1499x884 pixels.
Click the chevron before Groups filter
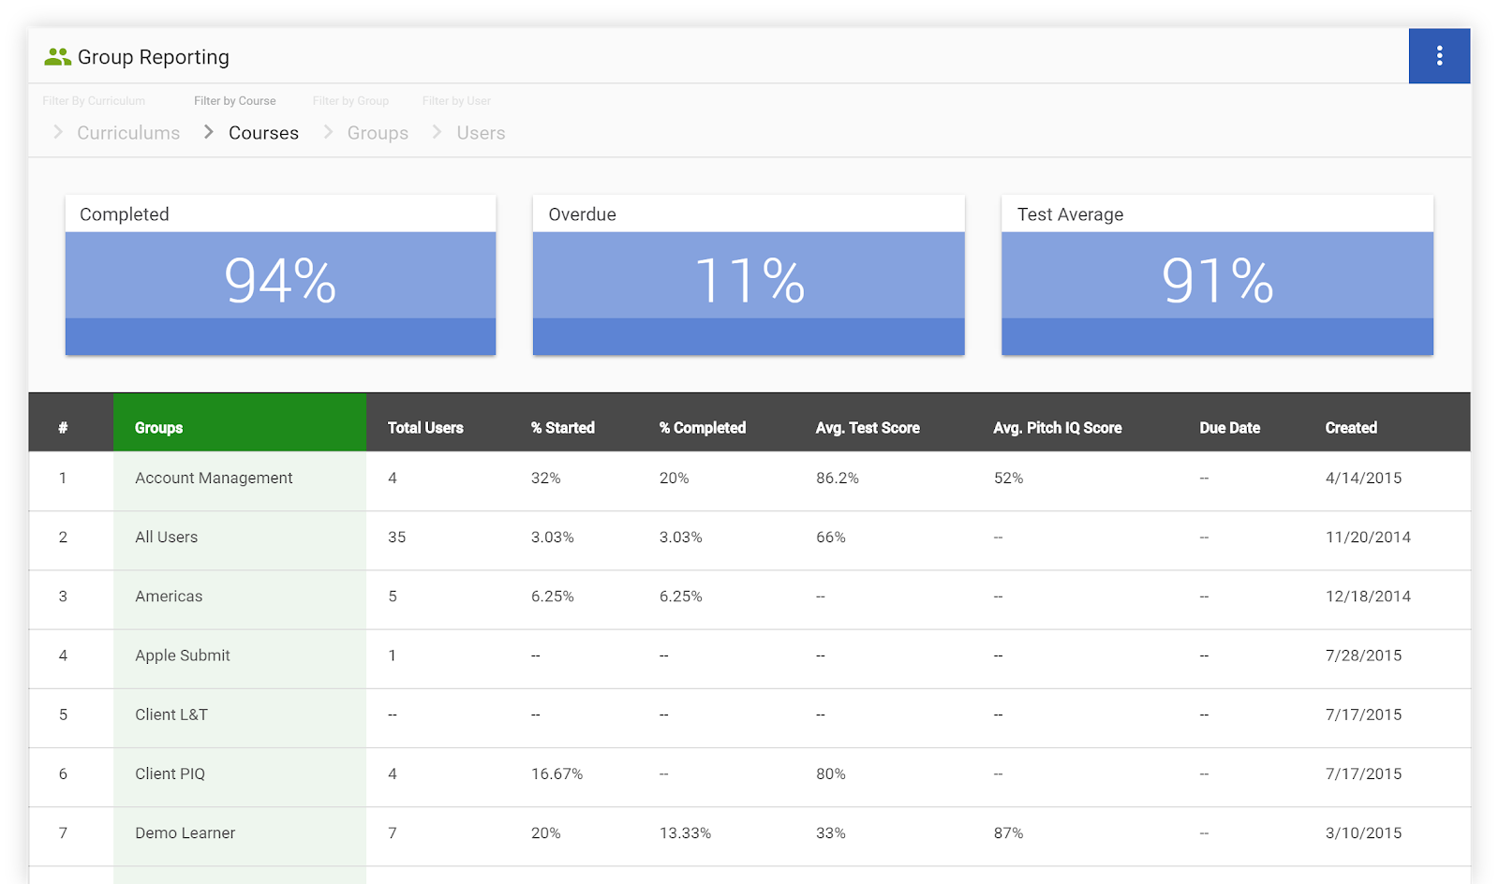(x=328, y=132)
